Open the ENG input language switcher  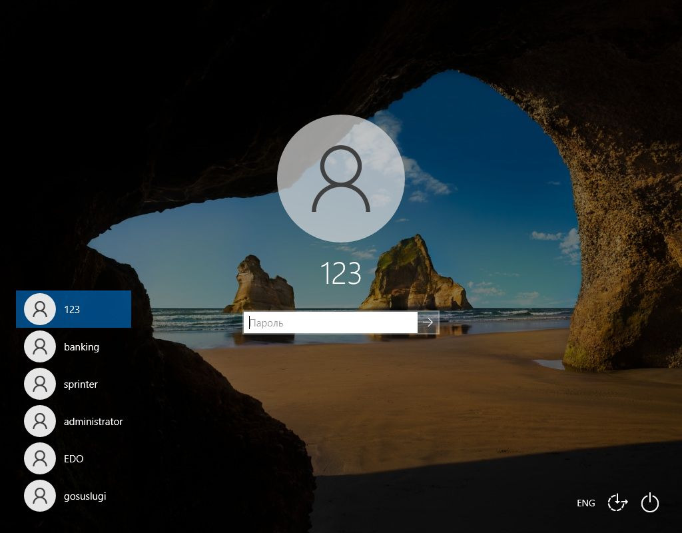586,503
